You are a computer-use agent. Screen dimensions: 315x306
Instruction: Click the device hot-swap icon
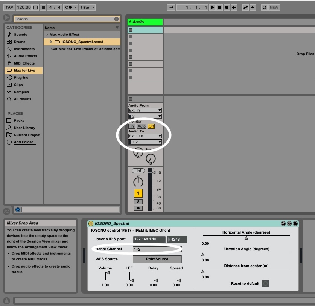click(x=289, y=223)
